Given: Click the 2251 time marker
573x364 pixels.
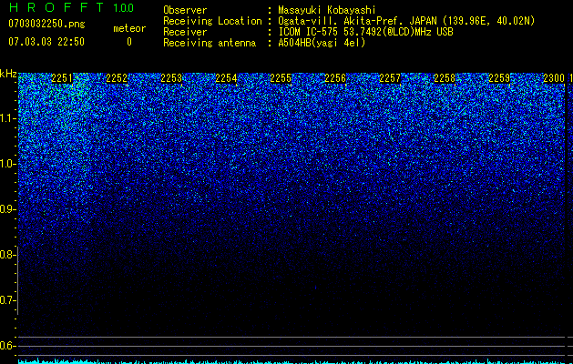Looking at the screenshot, I should tap(62, 78).
